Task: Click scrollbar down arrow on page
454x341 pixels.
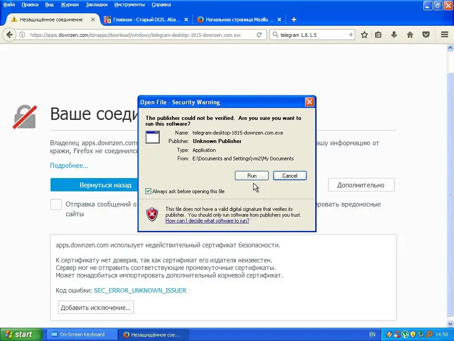Action: point(450,324)
